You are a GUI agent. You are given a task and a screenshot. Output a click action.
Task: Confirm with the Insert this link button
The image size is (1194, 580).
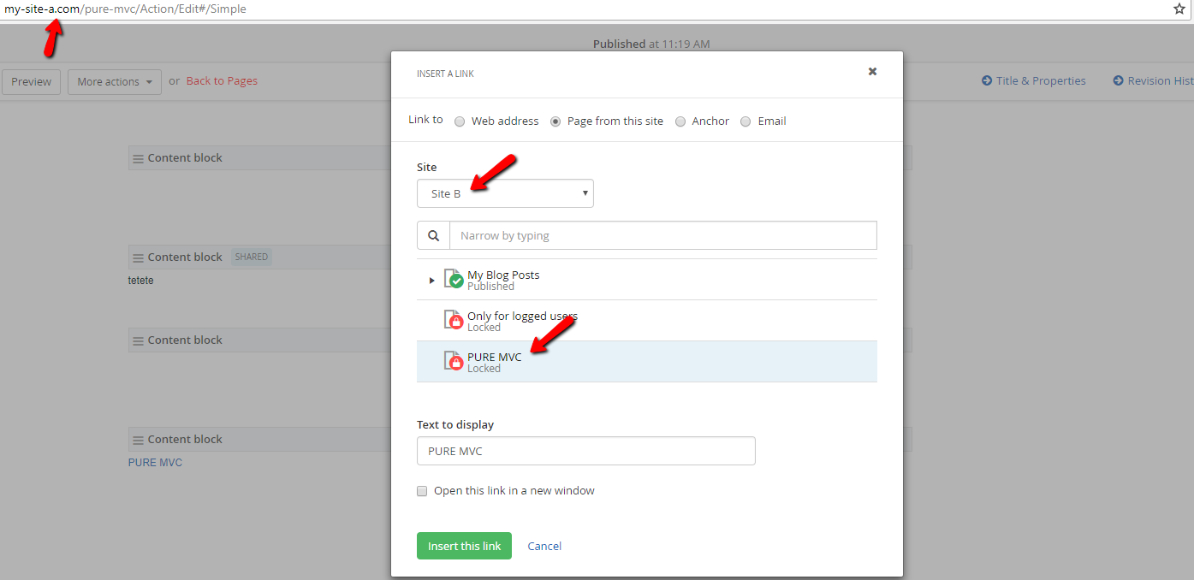(x=464, y=546)
